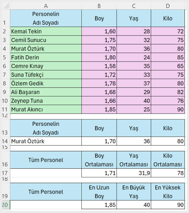
Task: Select column B header
Action: click(99, 6)
